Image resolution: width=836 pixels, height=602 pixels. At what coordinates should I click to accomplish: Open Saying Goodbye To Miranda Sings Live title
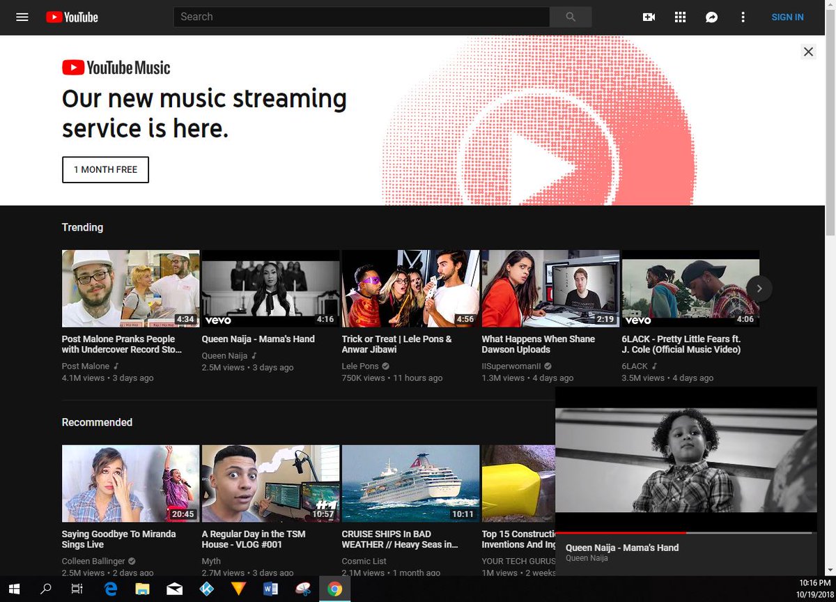click(118, 539)
